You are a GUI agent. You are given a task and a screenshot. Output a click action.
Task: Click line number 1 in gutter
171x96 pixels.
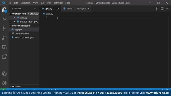tap(46, 17)
